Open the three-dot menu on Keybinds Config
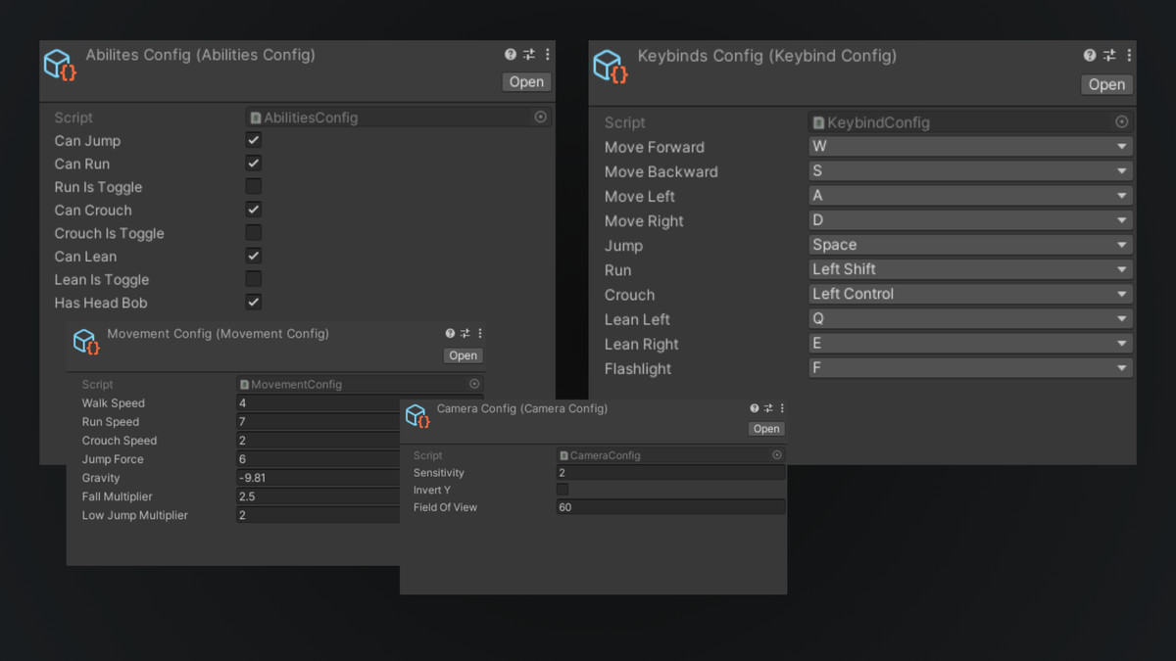This screenshot has height=661, width=1176. pyautogui.click(x=1129, y=56)
